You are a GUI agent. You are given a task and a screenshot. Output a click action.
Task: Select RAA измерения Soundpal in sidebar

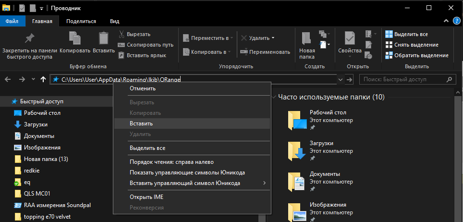coord(53,205)
